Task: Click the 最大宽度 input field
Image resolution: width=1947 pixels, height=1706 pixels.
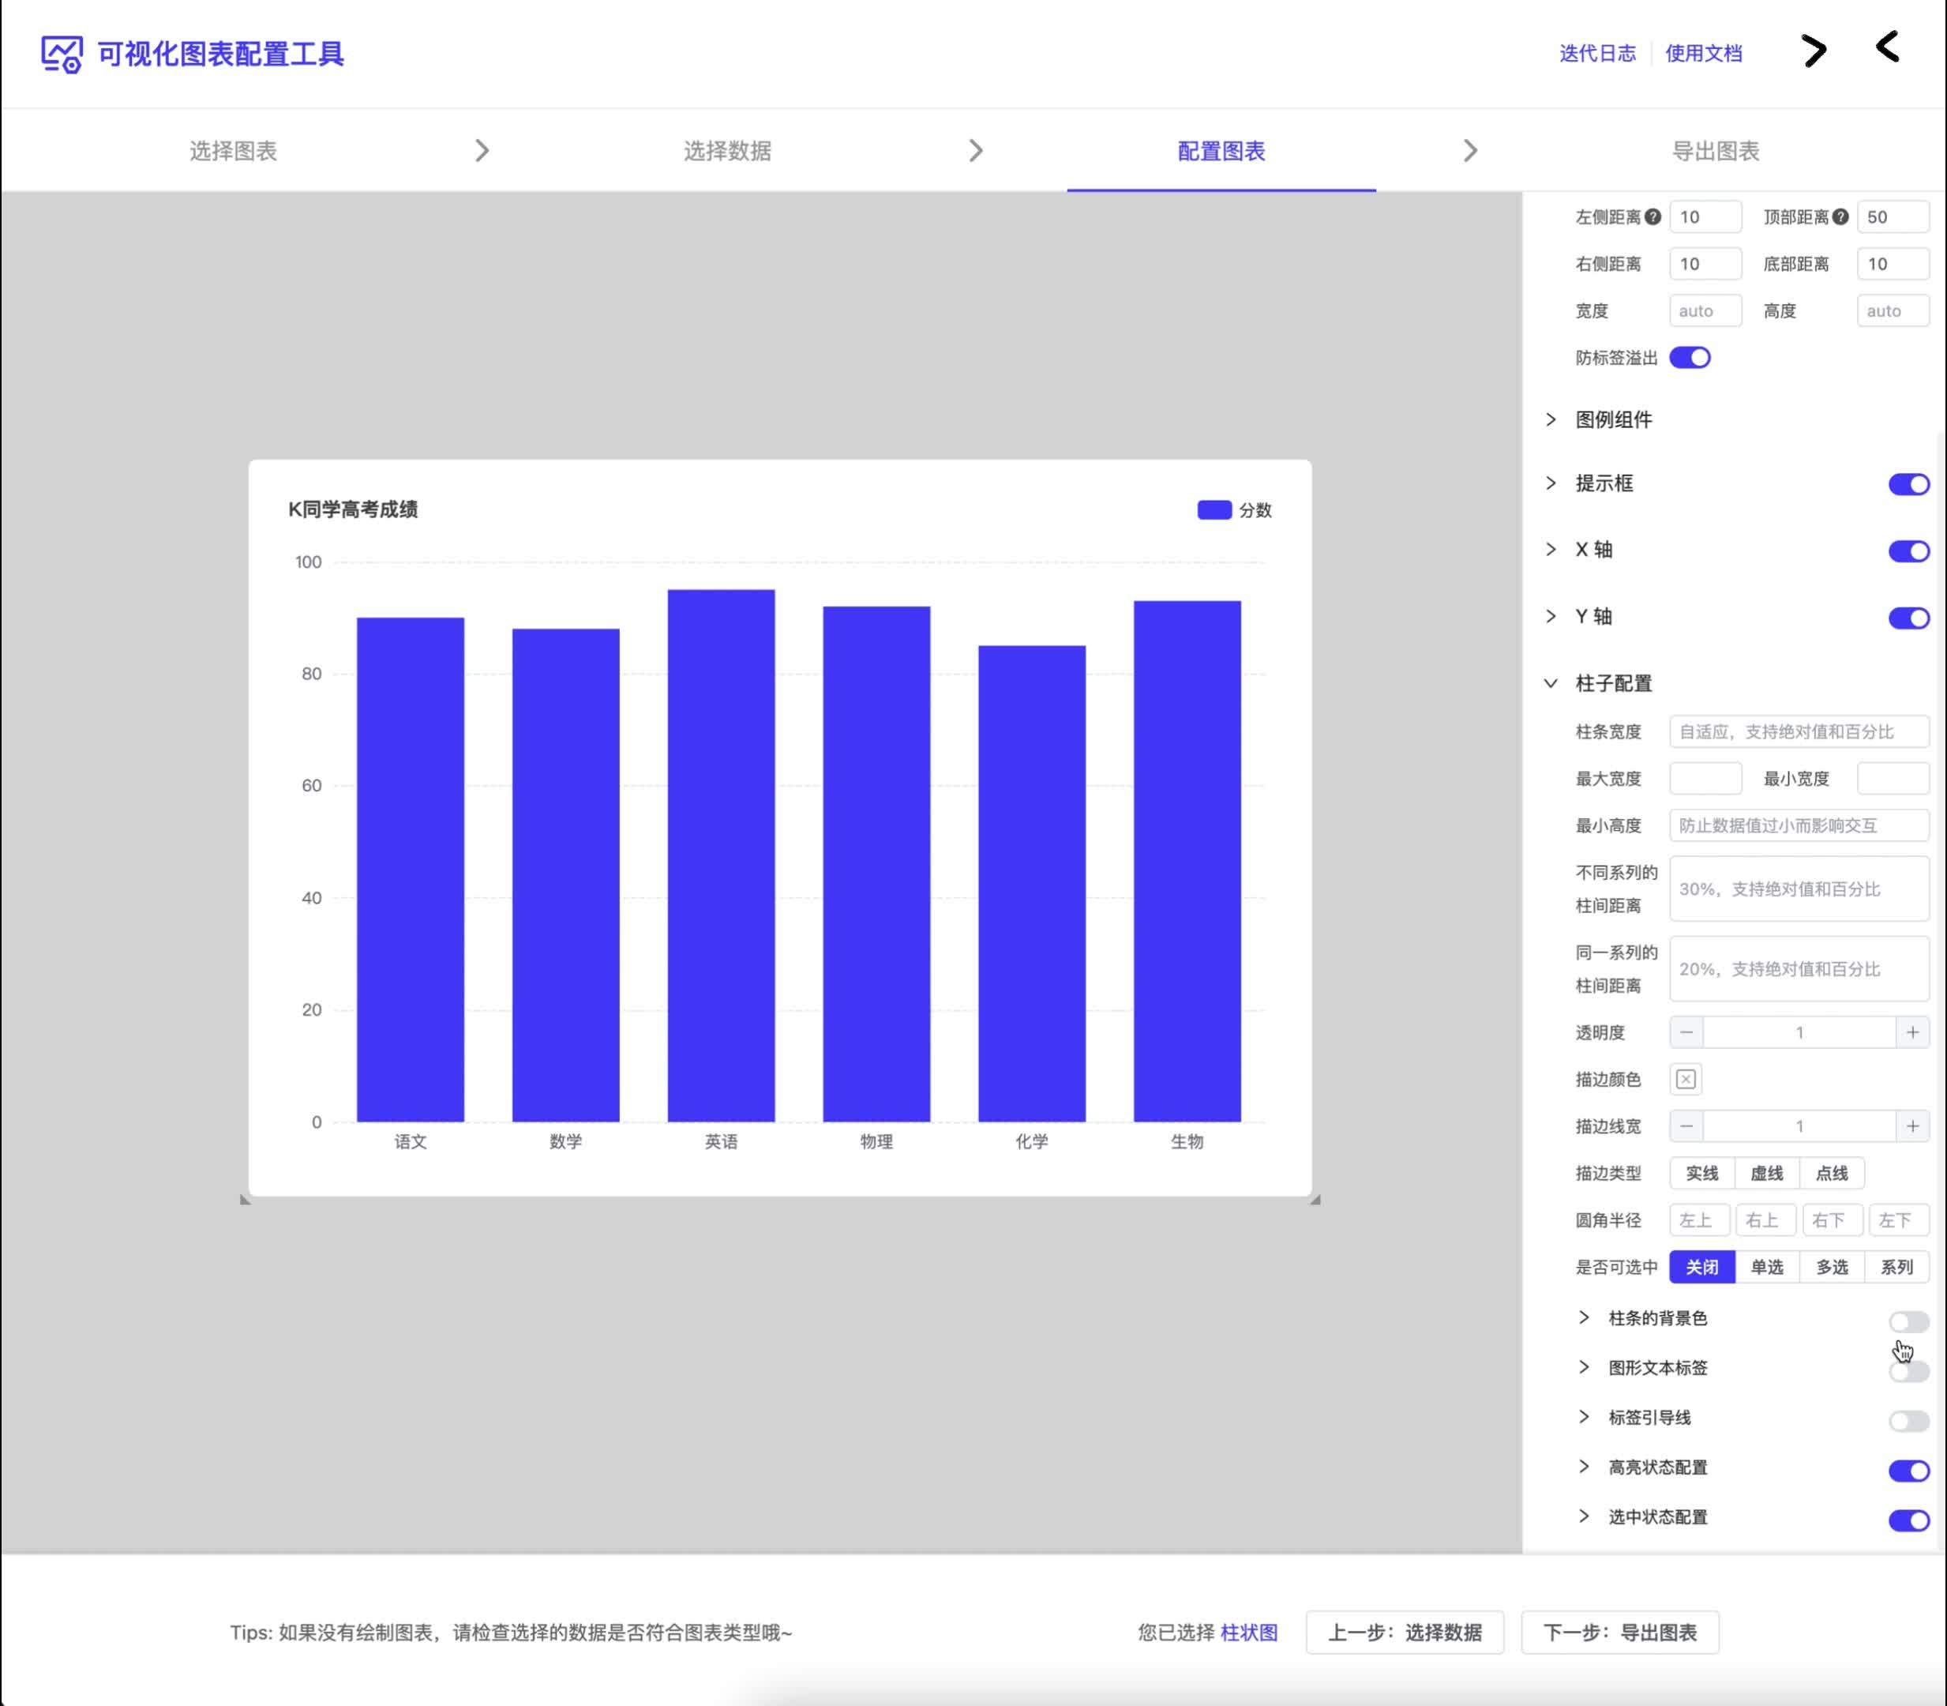Action: coord(1705,778)
